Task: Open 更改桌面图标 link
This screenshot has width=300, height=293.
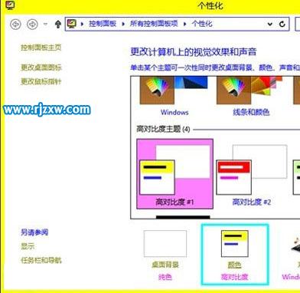Action: point(41,67)
